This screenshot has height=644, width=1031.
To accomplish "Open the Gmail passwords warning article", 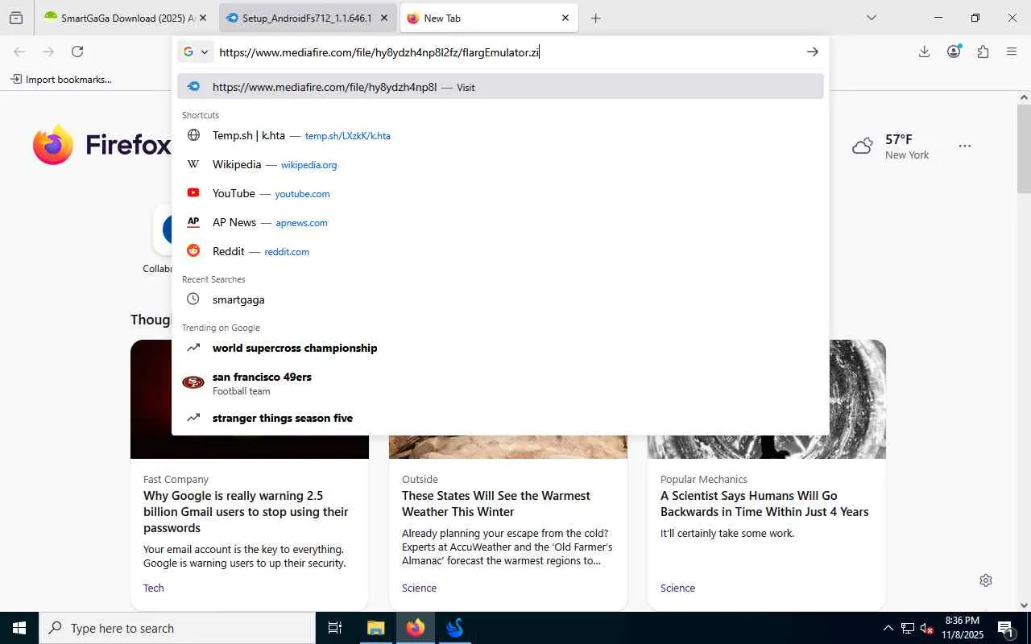I will coord(246,512).
